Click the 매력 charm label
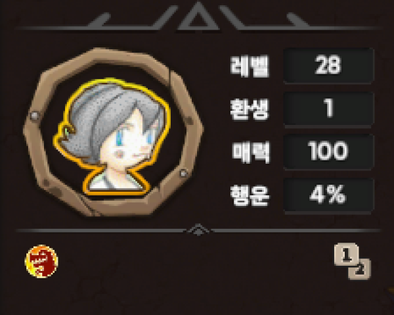Viewport: 394px width, 315px height. click(x=251, y=152)
